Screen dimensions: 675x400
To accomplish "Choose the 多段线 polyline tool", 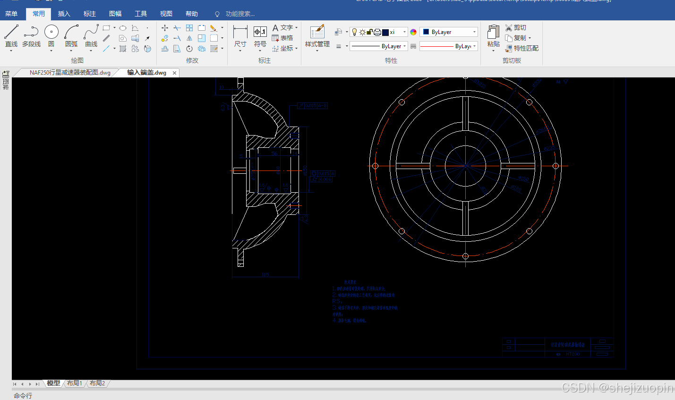I will [31, 36].
